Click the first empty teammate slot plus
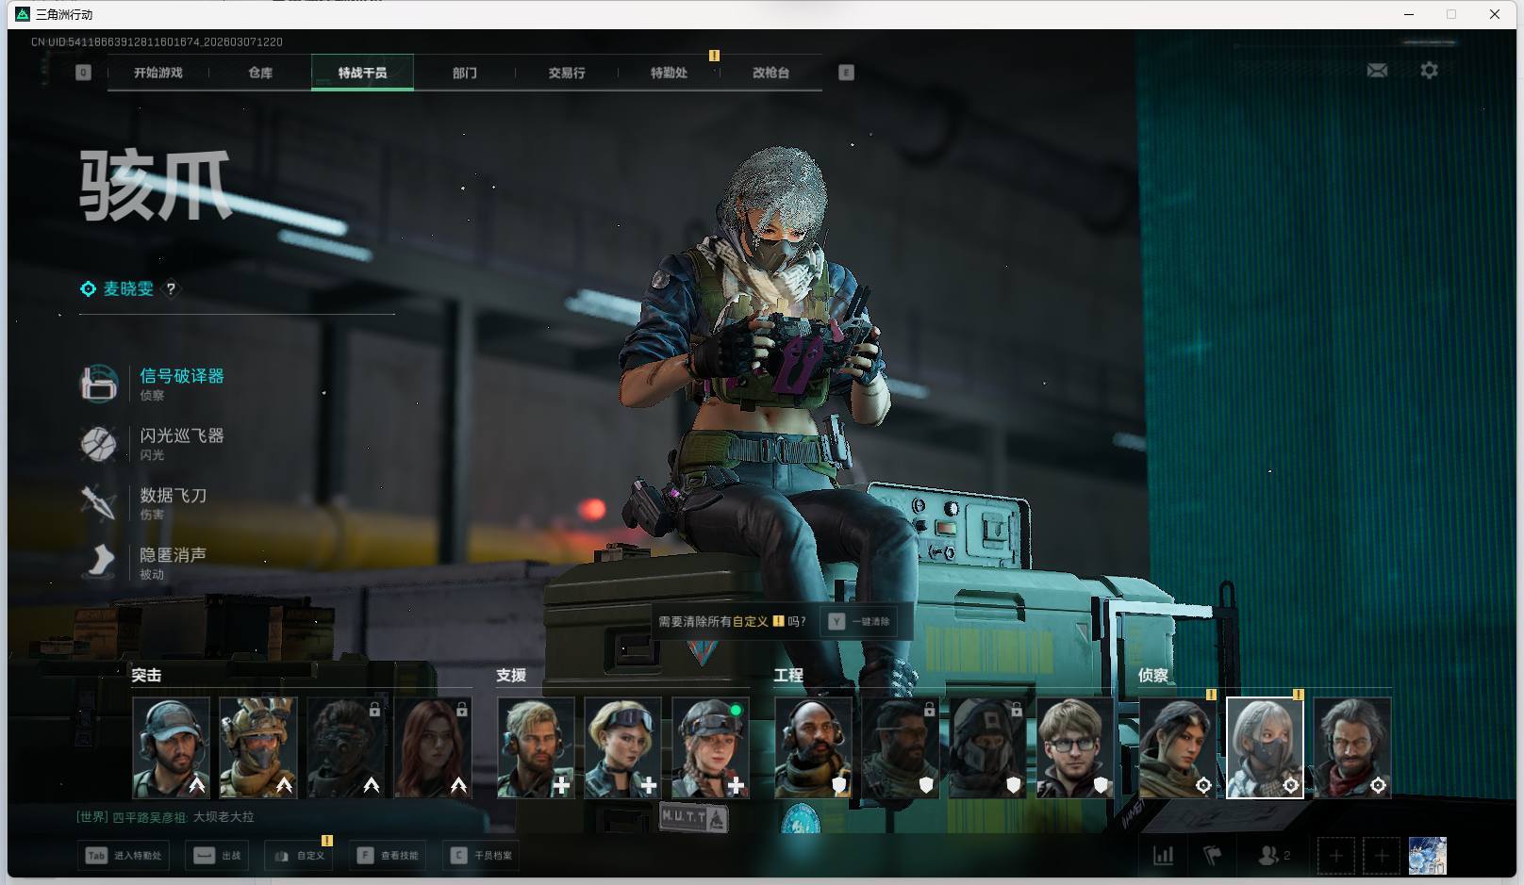 point(1335,856)
